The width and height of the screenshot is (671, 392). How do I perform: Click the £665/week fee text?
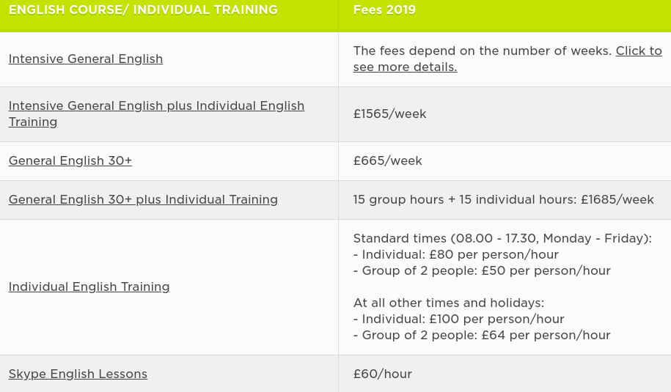click(387, 160)
